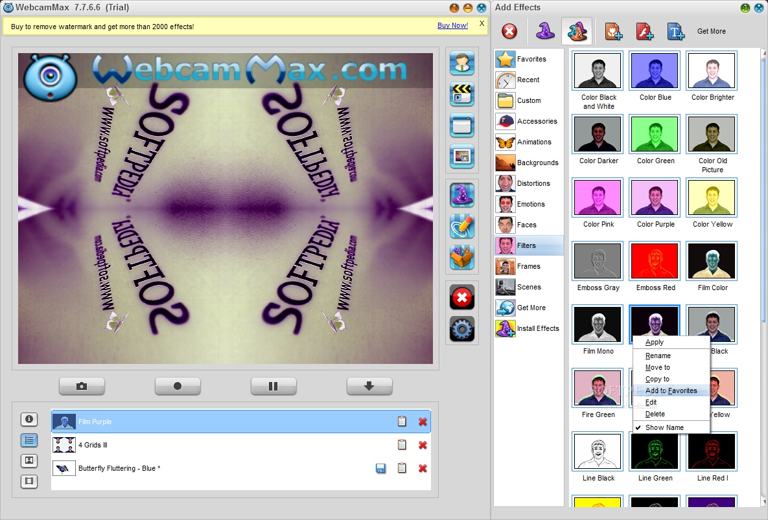This screenshot has width=768, height=520.
Task: Open the Recent category
Action: tap(529, 80)
